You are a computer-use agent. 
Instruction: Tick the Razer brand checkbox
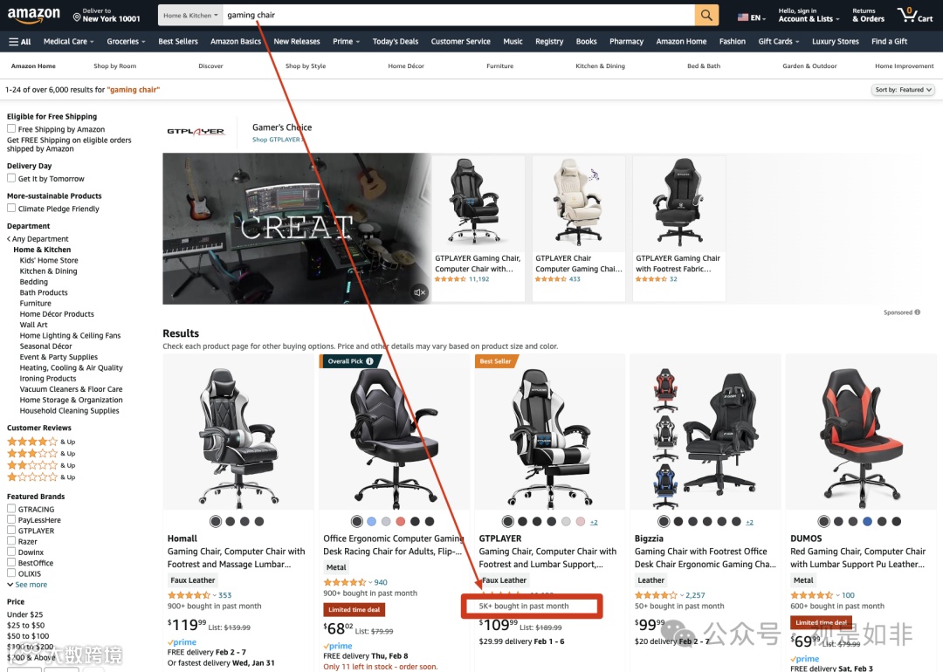coord(10,541)
